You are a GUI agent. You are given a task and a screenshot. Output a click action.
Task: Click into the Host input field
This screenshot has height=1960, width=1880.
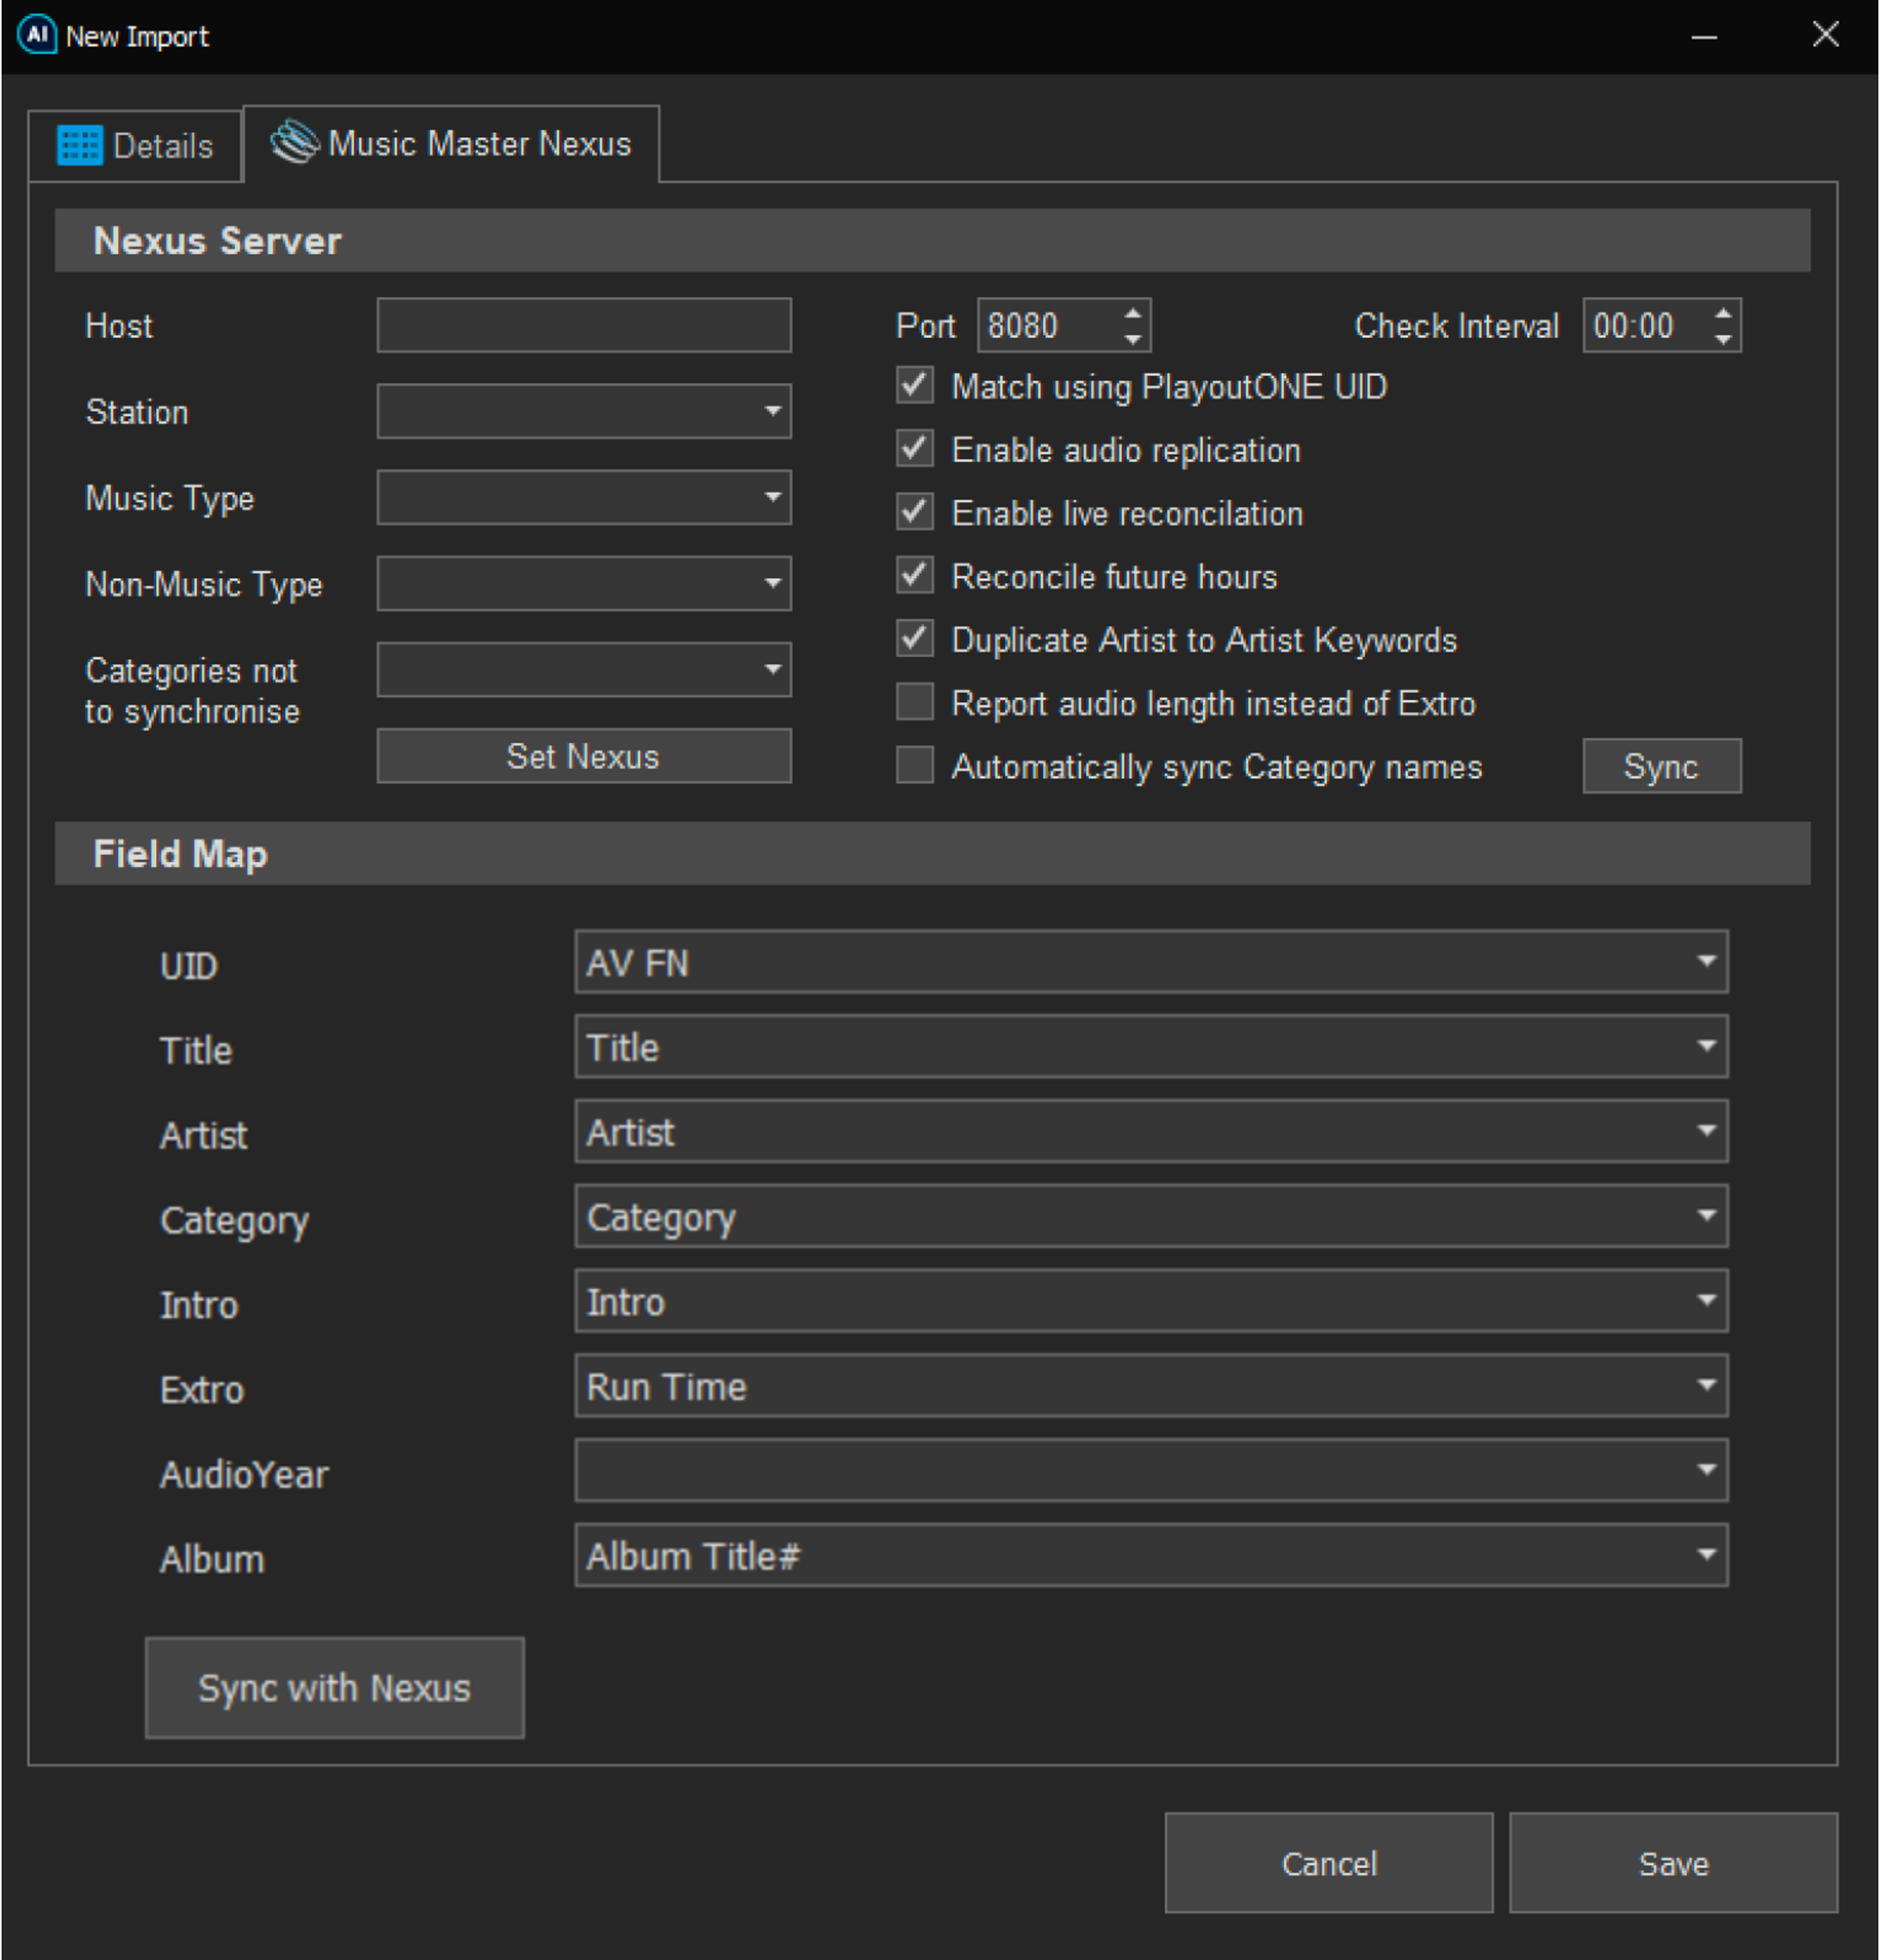[x=584, y=325]
